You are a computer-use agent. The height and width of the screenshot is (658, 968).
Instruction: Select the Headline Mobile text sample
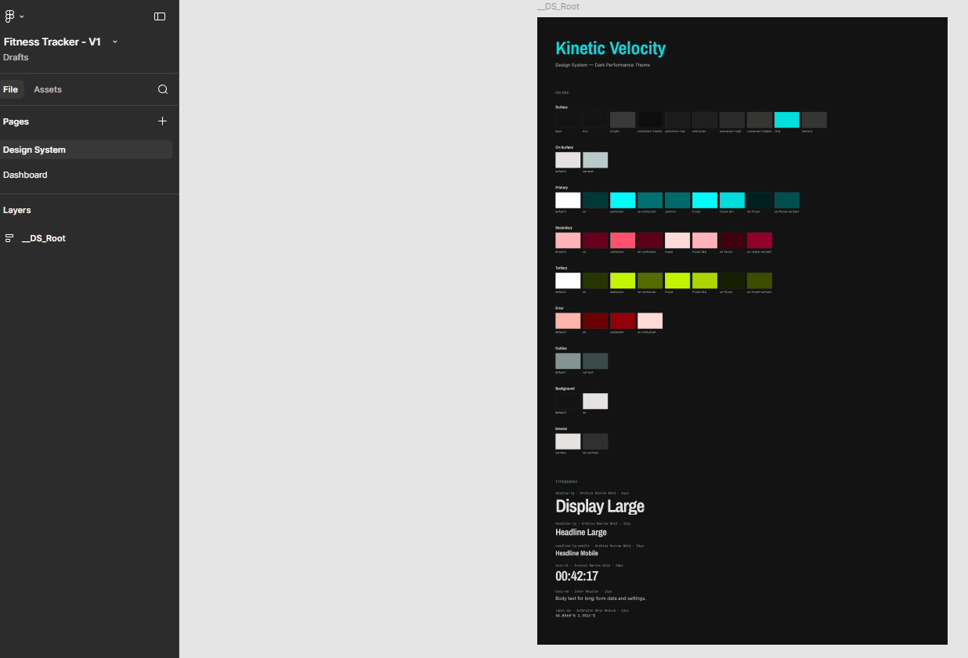tap(576, 553)
